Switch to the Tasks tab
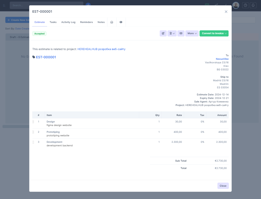The image size is (261, 199). pyautogui.click(x=53, y=22)
